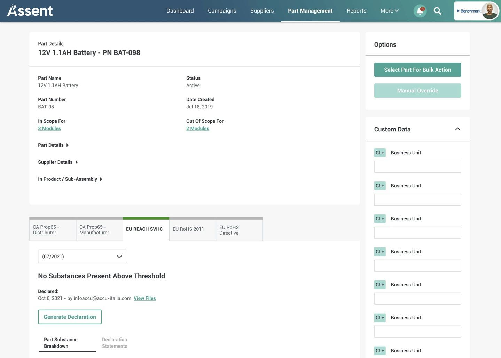This screenshot has height=358, width=501.
Task: Click the first Business Unit input field
Action: pos(417,166)
